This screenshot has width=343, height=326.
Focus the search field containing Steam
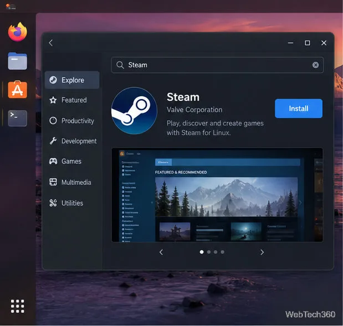(217, 65)
